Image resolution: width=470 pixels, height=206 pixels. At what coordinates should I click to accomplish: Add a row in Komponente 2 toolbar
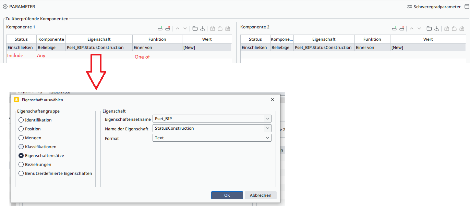(x=394, y=28)
